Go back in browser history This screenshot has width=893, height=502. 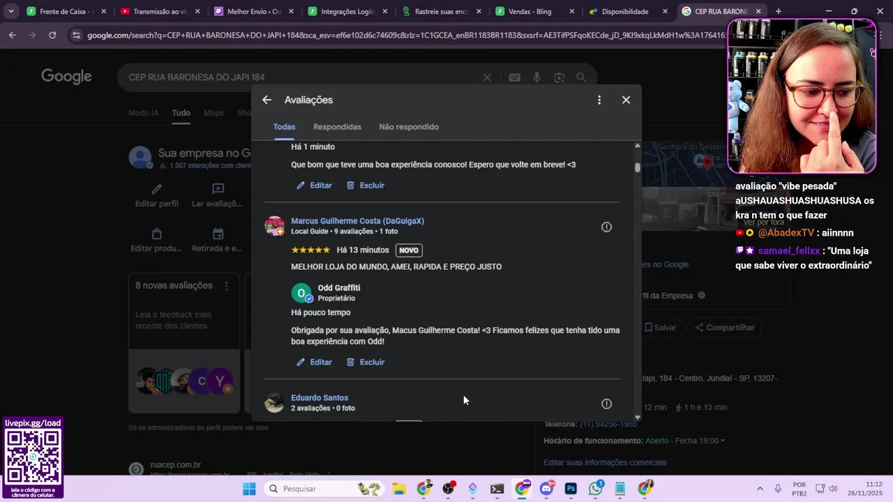coord(13,35)
